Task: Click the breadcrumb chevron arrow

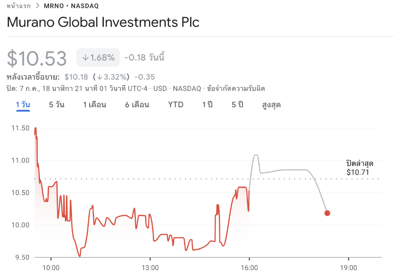Action: click(37, 6)
